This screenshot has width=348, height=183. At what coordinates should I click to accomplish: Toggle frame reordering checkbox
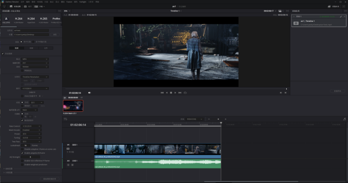tap(22, 120)
